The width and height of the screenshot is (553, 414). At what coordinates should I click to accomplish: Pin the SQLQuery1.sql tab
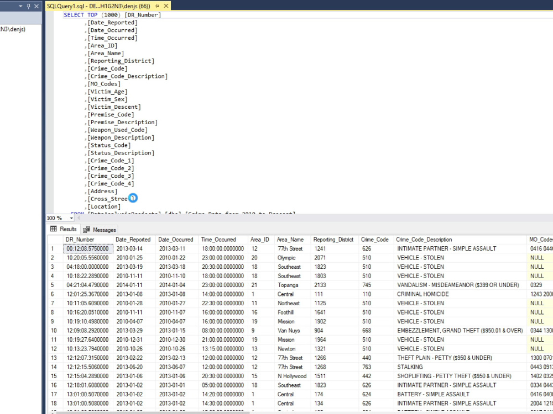pos(157,6)
